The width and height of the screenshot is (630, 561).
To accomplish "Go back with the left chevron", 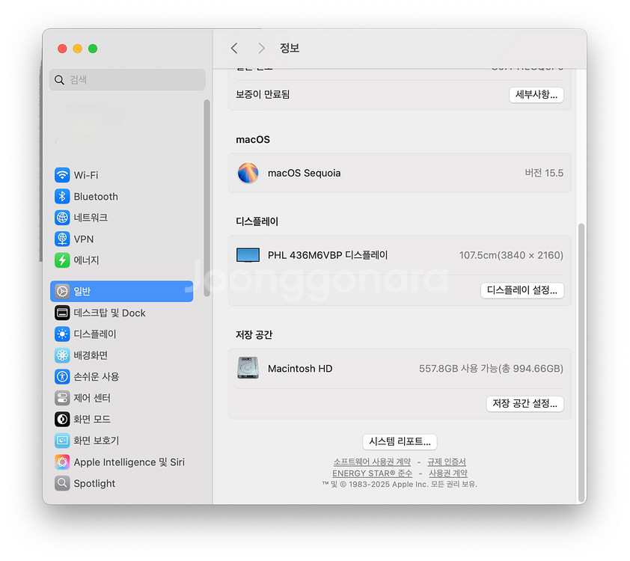I will [234, 48].
